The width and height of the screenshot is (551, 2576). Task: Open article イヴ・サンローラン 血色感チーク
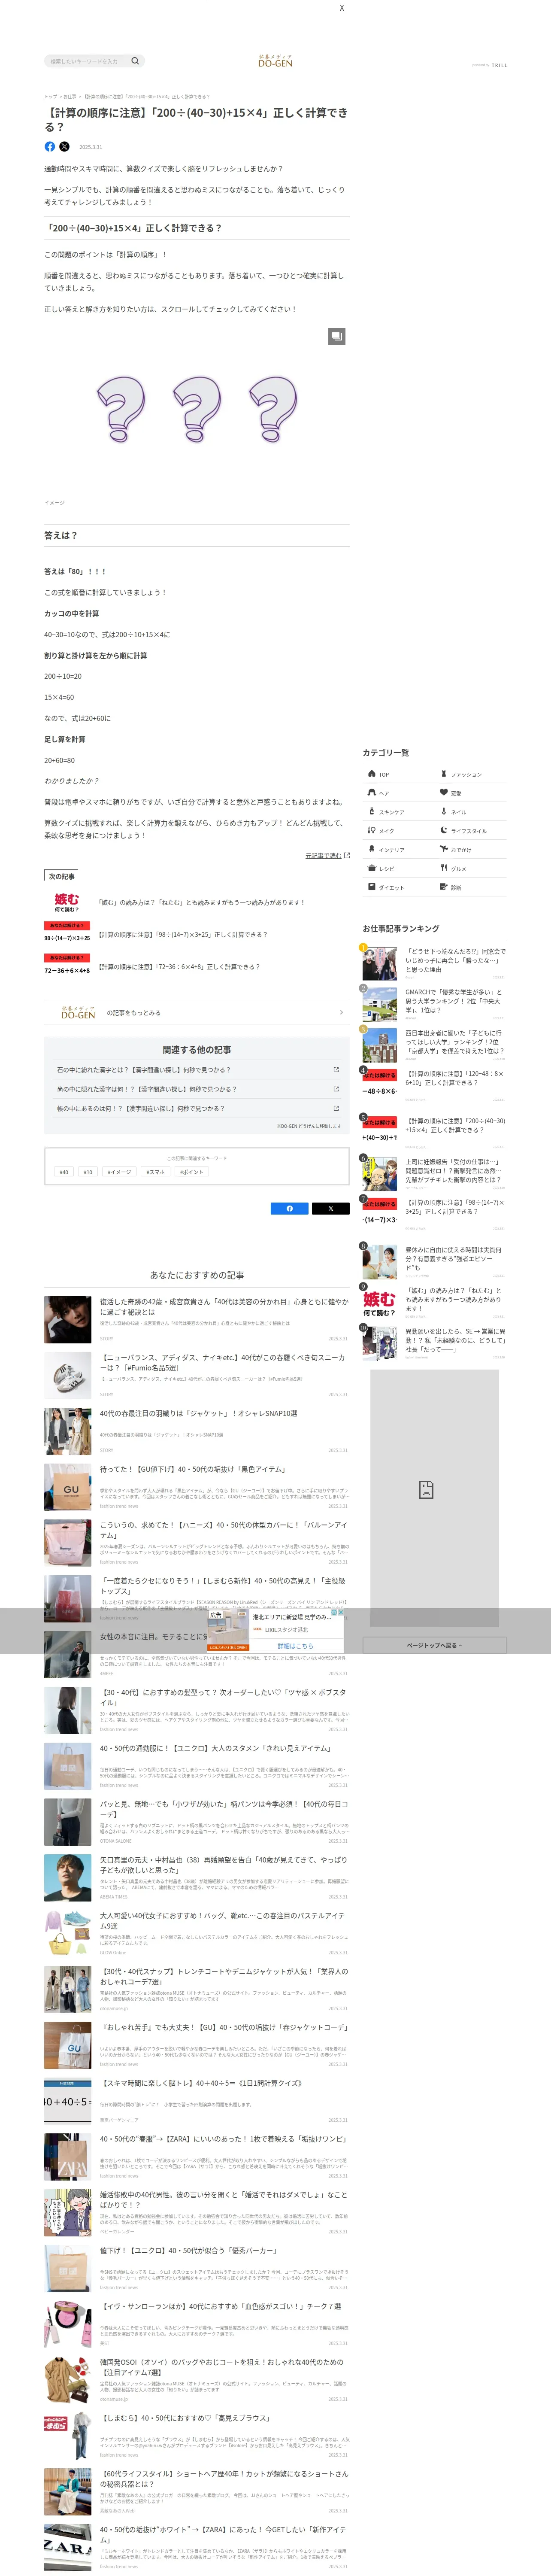197,2325
